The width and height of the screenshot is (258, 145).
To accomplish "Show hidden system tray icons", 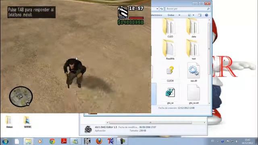I will [218, 141].
